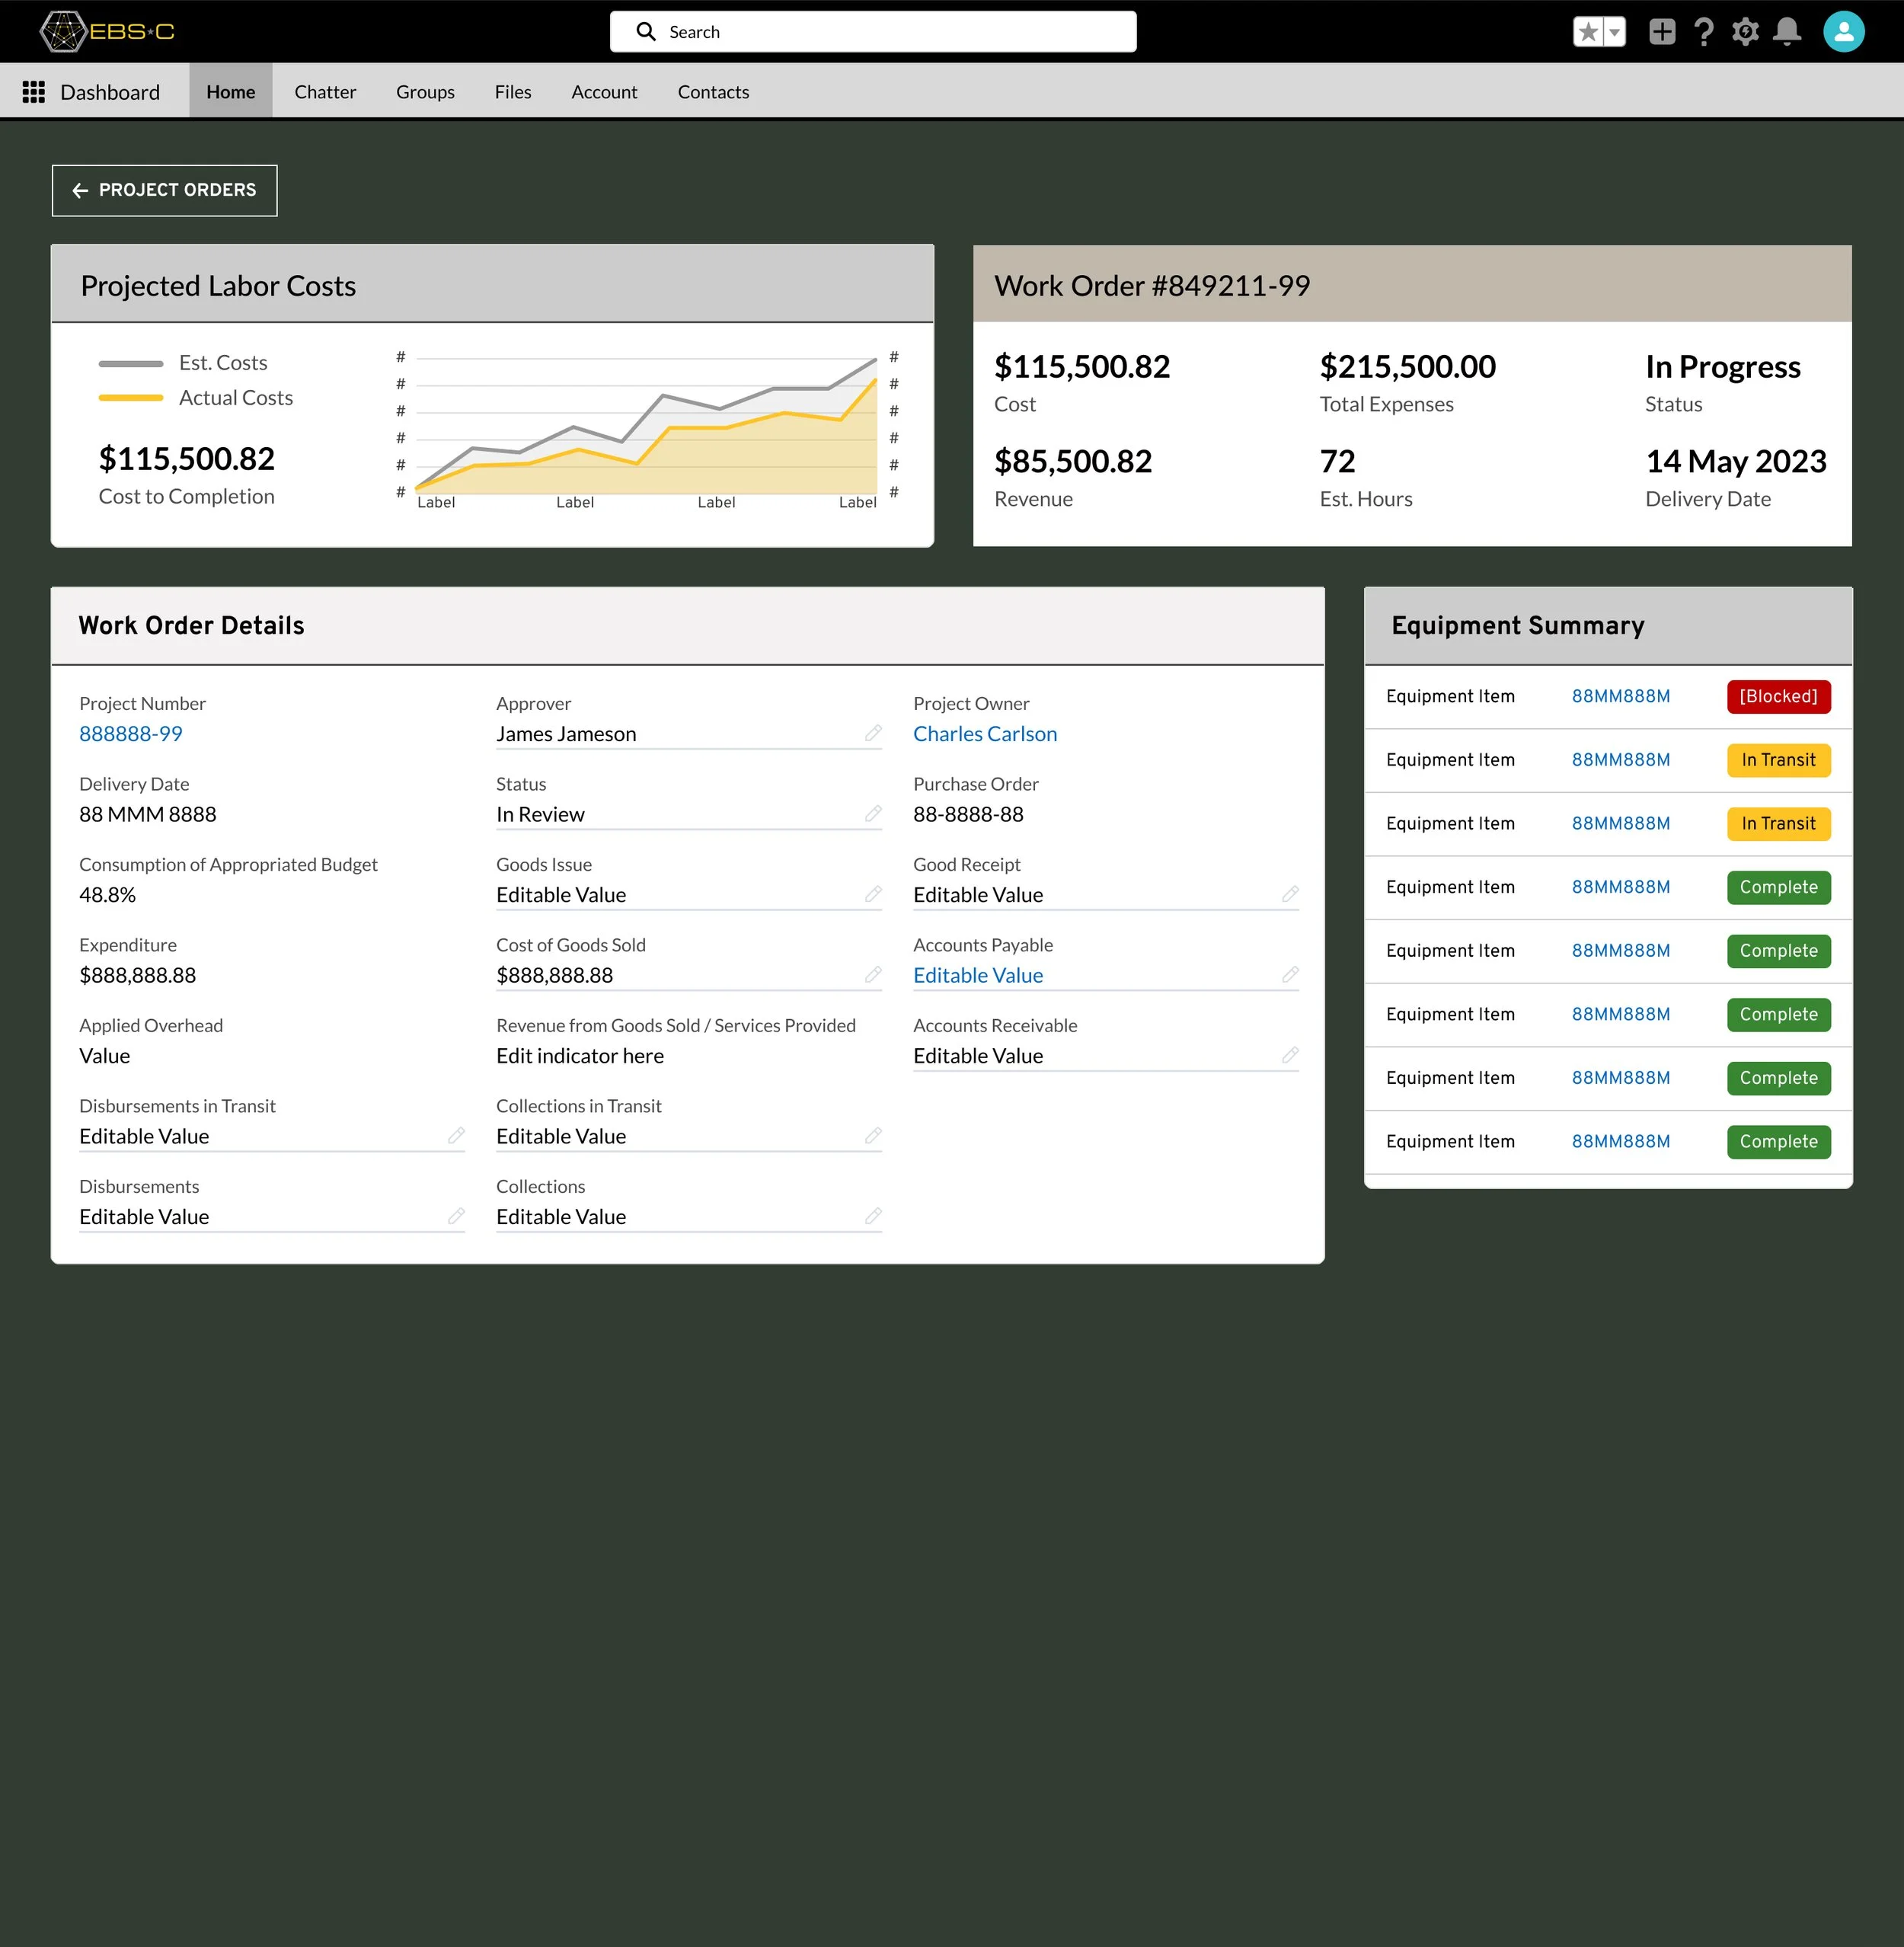The image size is (1904, 1947).
Task: Open the notifications bell
Action: tap(1787, 32)
